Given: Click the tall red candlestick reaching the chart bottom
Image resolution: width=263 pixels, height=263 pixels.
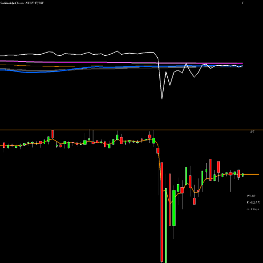Looking at the screenshot, I should click(x=162, y=212).
